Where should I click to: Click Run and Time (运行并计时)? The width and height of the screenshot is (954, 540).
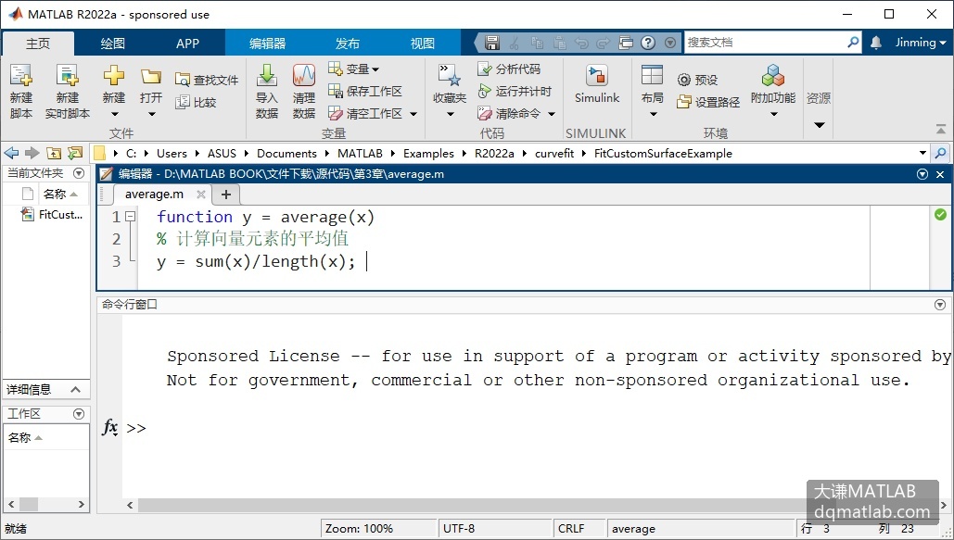[515, 91]
